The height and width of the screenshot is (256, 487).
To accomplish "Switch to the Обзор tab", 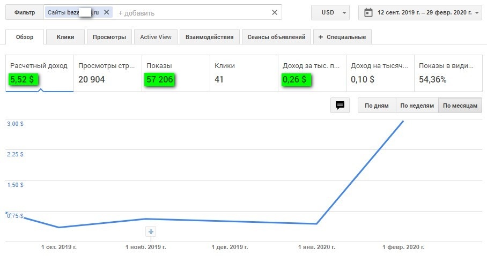I will coord(25,37).
